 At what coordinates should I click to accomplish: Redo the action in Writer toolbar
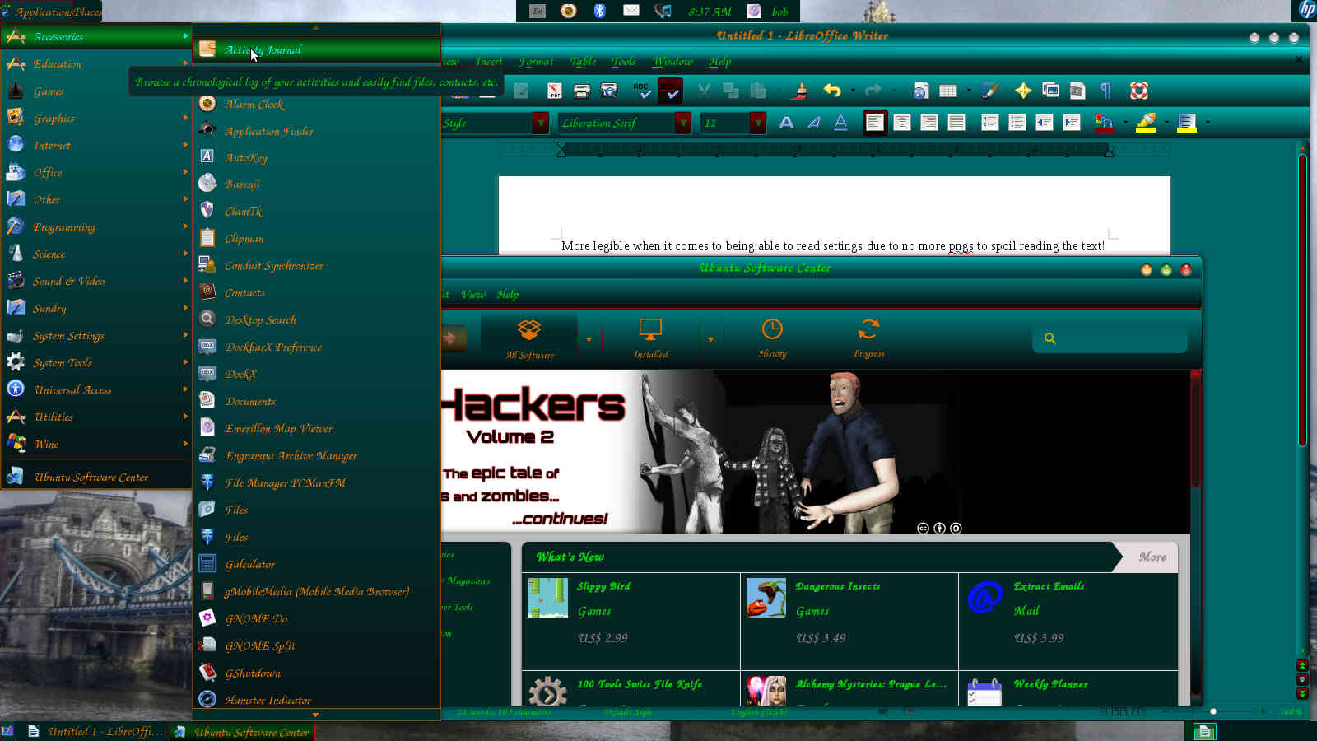(x=873, y=91)
